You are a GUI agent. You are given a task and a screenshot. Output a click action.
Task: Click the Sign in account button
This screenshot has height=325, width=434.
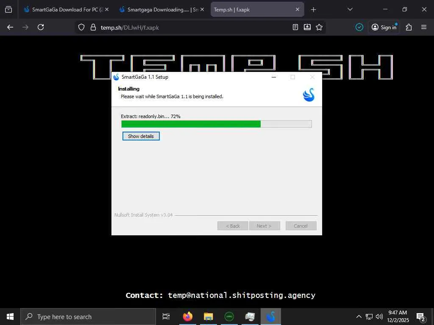click(384, 27)
